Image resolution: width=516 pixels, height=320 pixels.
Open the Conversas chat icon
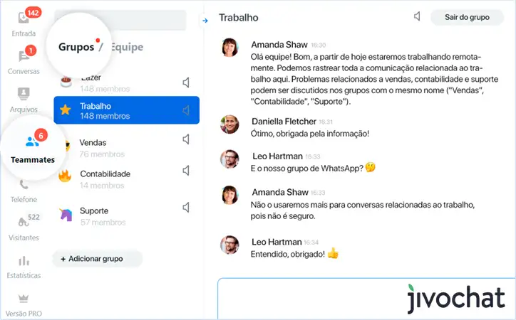(x=24, y=56)
